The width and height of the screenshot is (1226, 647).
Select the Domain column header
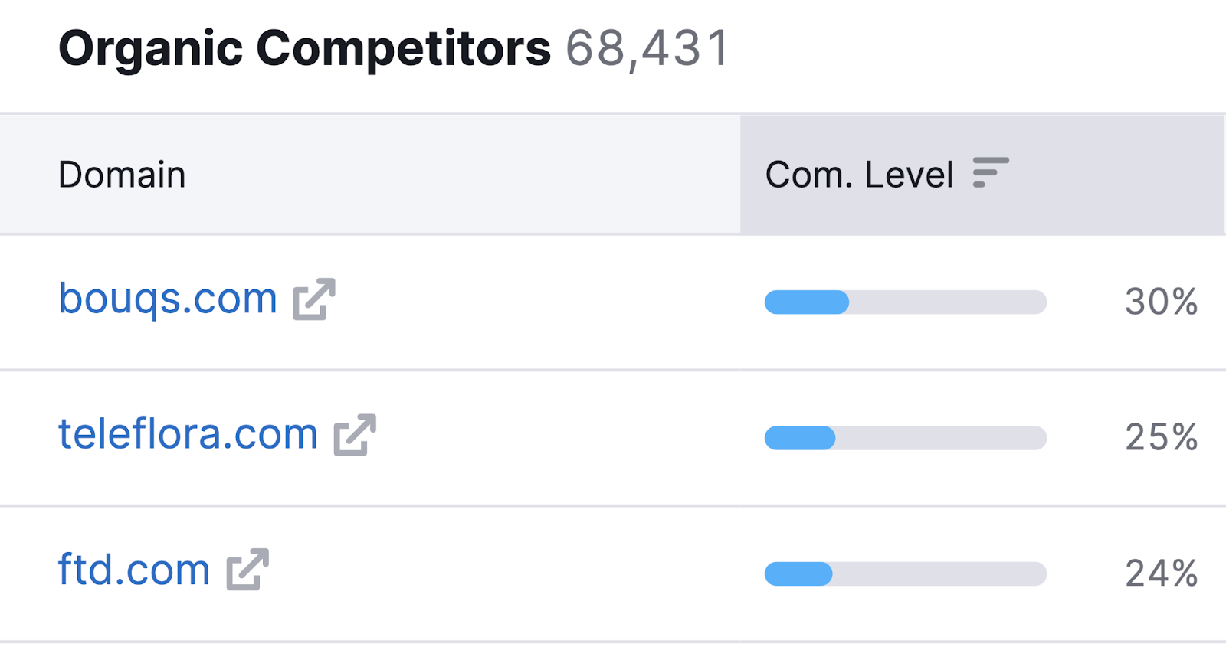coord(370,175)
